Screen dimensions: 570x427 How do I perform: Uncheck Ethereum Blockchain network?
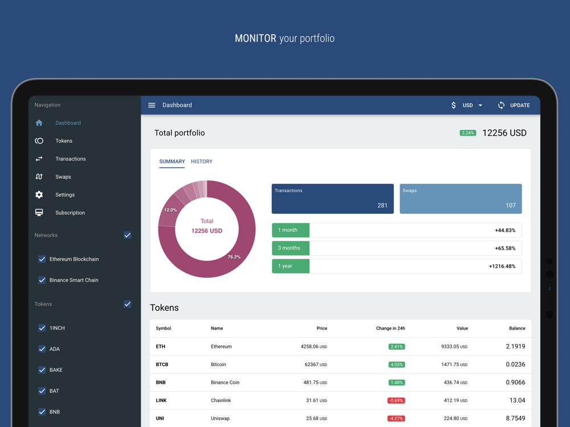tap(42, 259)
